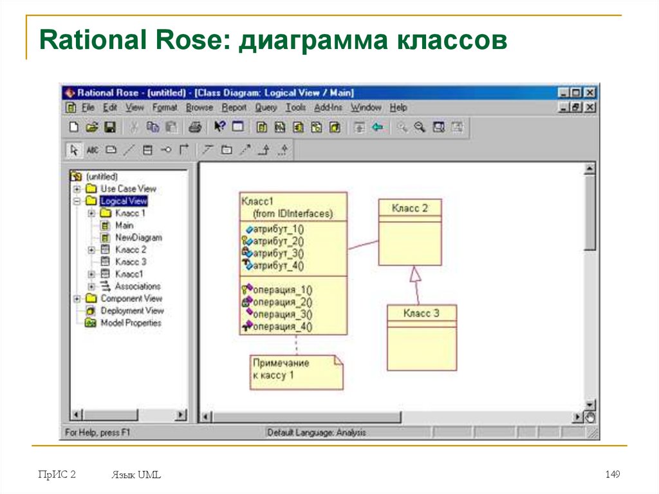Select Класс 3 in browser tree

click(131, 262)
